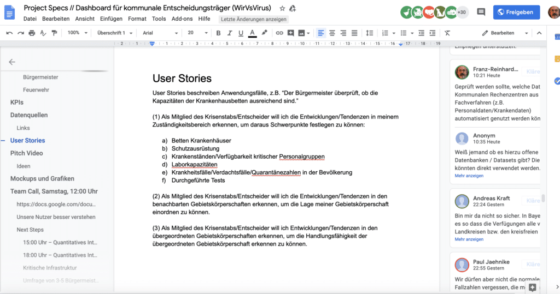560x294 pixels.
Task: Decrease the paragraph indent
Action: (422, 33)
